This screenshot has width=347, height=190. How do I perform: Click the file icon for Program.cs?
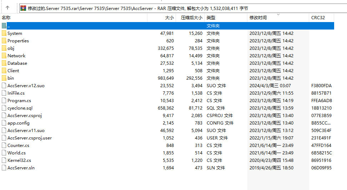pyautogui.click(x=4, y=101)
